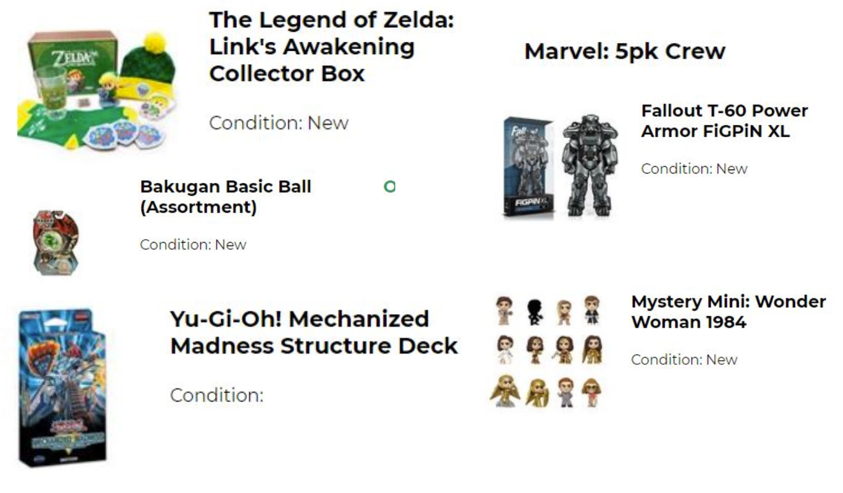Open the Marvel: 5pk Crew title
The image size is (843, 493).
(x=625, y=51)
